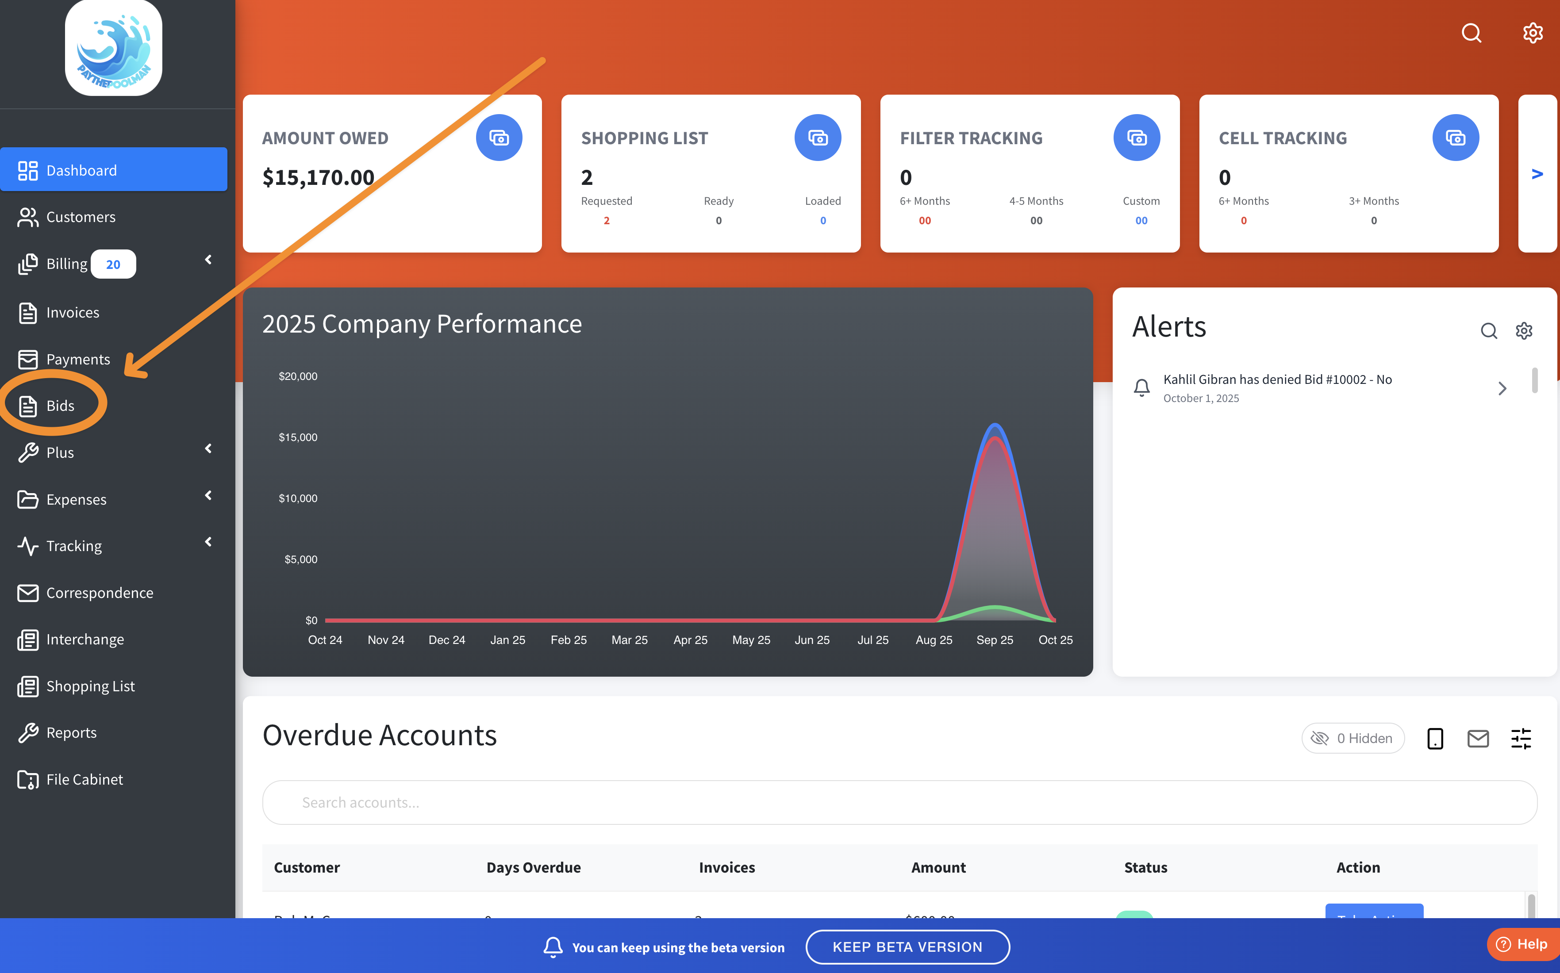Click the Filter Tracking card icon

1136,137
